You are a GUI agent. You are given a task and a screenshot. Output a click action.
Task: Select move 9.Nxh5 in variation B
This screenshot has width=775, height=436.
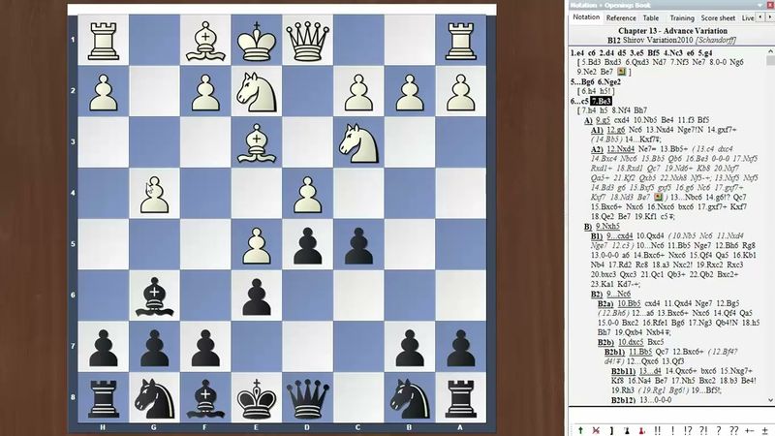612,227
